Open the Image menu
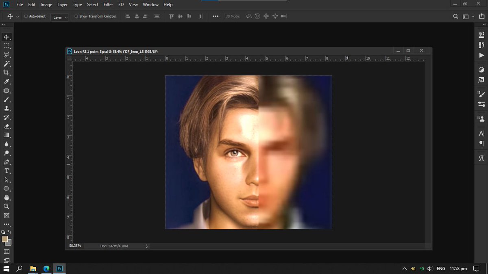Screen dimensions: 488x274 [46, 4]
